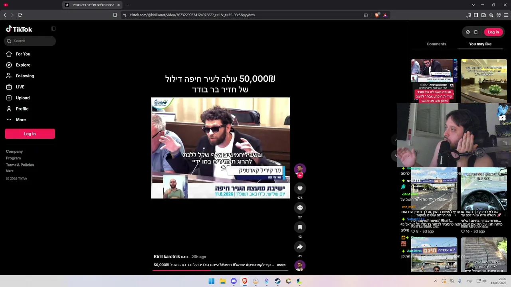
Task: Open Leo AI sparkle icon
Action: [491, 15]
